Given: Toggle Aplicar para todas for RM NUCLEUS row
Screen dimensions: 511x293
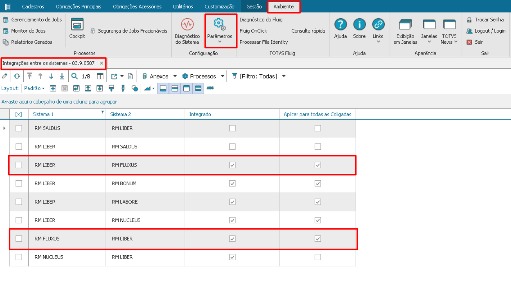Looking at the screenshot, I should [318, 257].
